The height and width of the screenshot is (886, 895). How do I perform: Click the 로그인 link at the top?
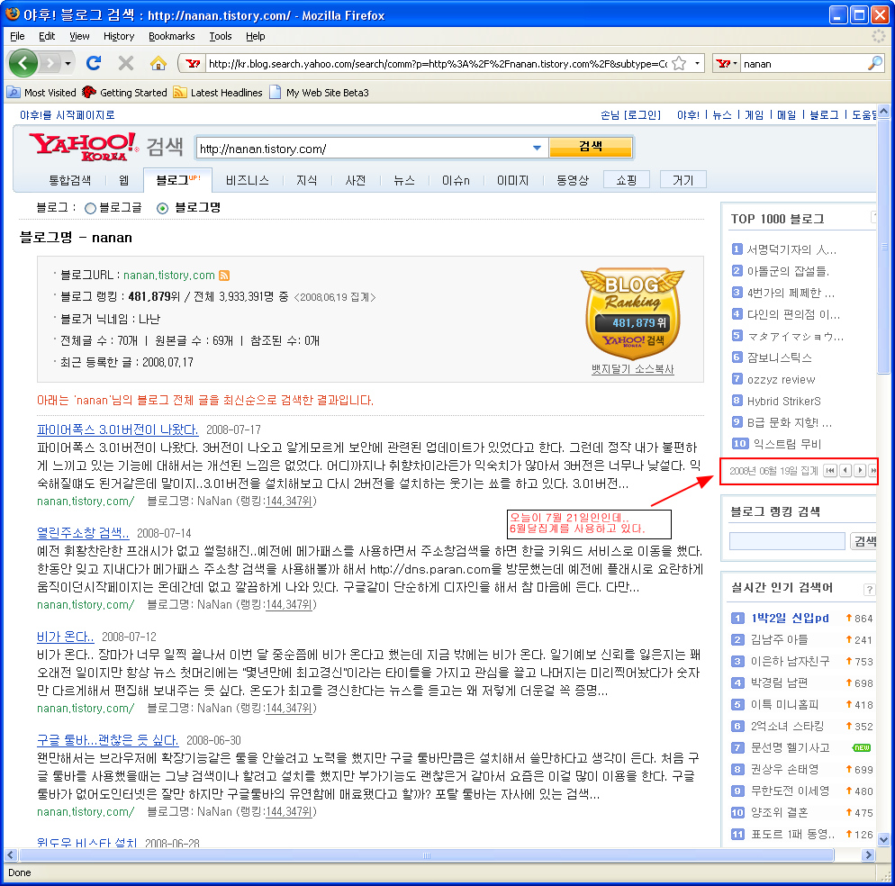(x=643, y=114)
